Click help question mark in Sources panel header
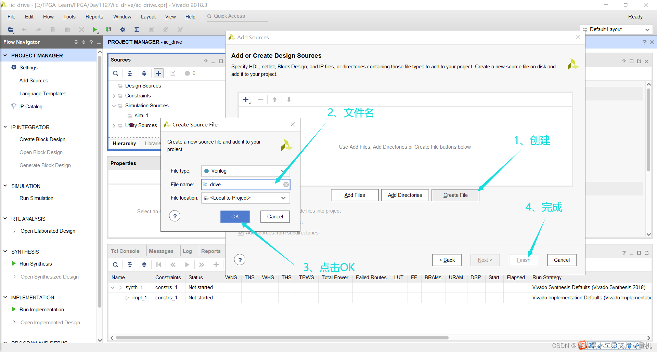Screen dimensions: 657x352 (x=206, y=62)
